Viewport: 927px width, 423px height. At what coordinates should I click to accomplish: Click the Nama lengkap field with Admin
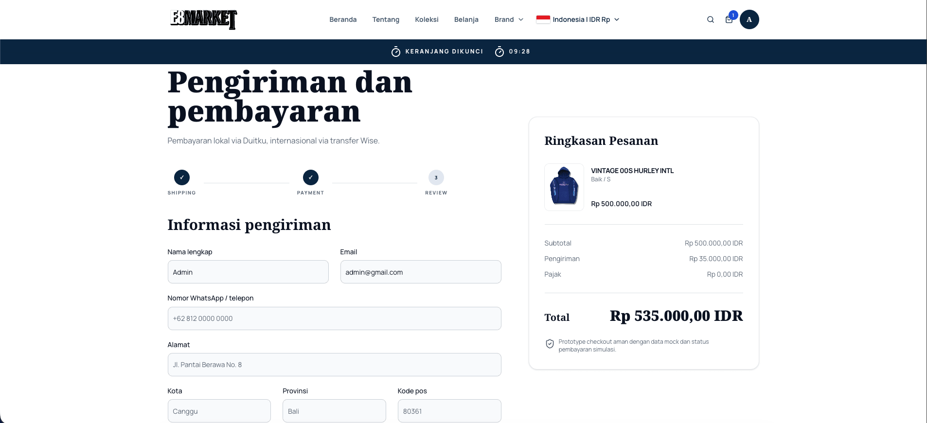tap(248, 272)
